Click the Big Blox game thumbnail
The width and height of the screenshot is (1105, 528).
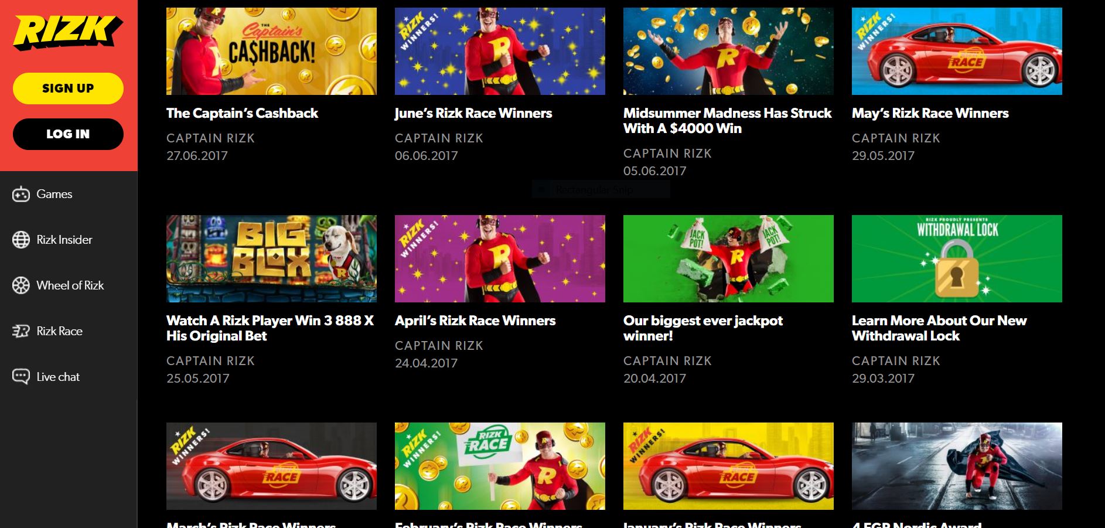(x=271, y=258)
